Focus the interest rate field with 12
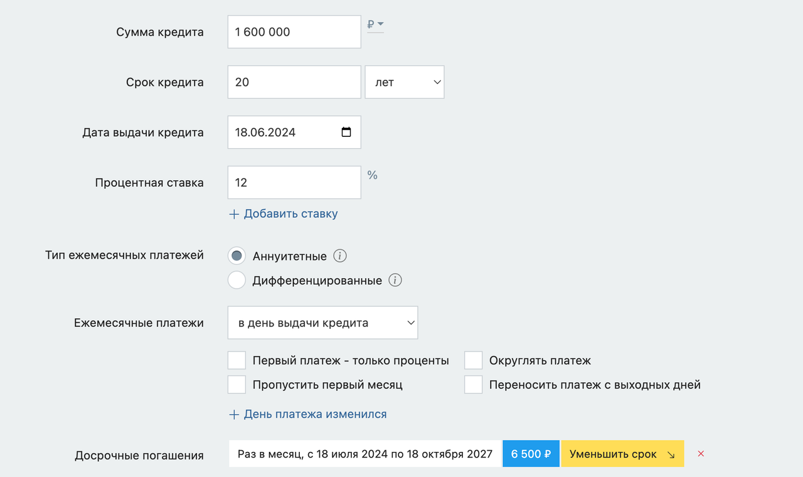 tap(294, 183)
